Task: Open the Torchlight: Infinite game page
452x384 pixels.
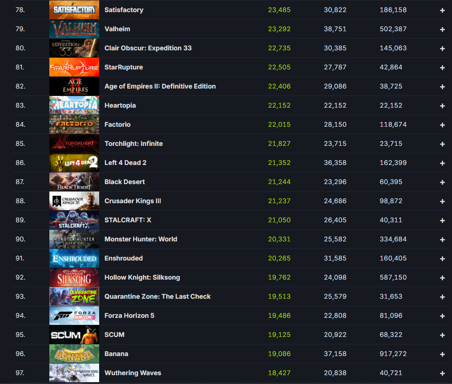Action: click(x=134, y=144)
